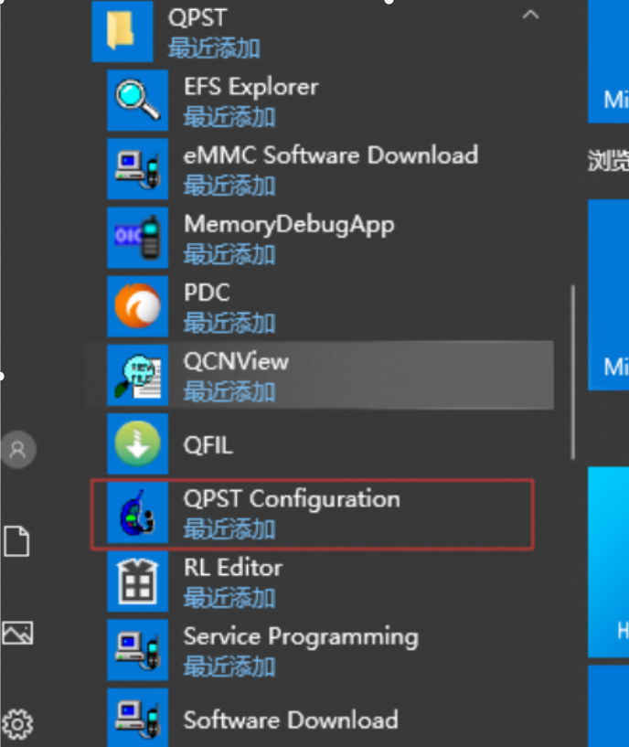Click the "QPST" folder name
Viewport: 629px width, 747px height.
point(197,18)
